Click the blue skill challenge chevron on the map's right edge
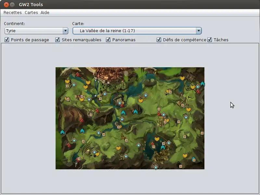Viewport: 260px width, 195px height. (202, 84)
